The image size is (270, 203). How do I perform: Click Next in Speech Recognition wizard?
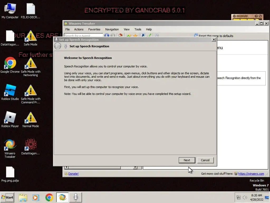coord(187,160)
